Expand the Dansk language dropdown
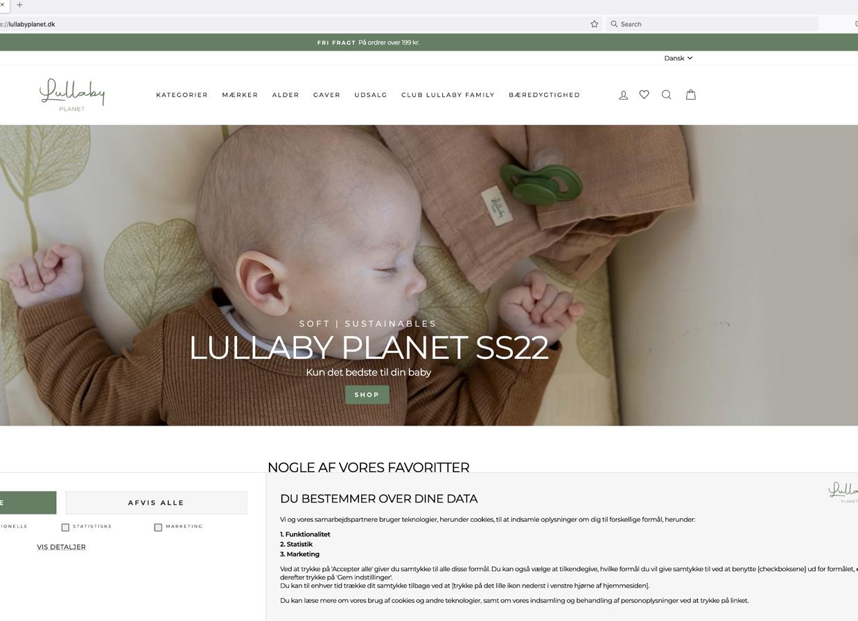 click(678, 58)
